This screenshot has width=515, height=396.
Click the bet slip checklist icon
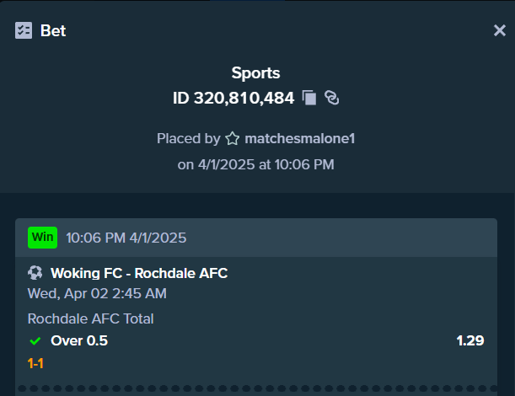(24, 30)
